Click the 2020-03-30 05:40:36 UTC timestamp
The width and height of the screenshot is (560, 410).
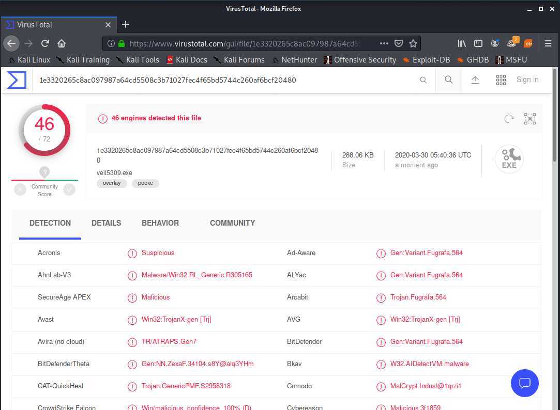[433, 155]
